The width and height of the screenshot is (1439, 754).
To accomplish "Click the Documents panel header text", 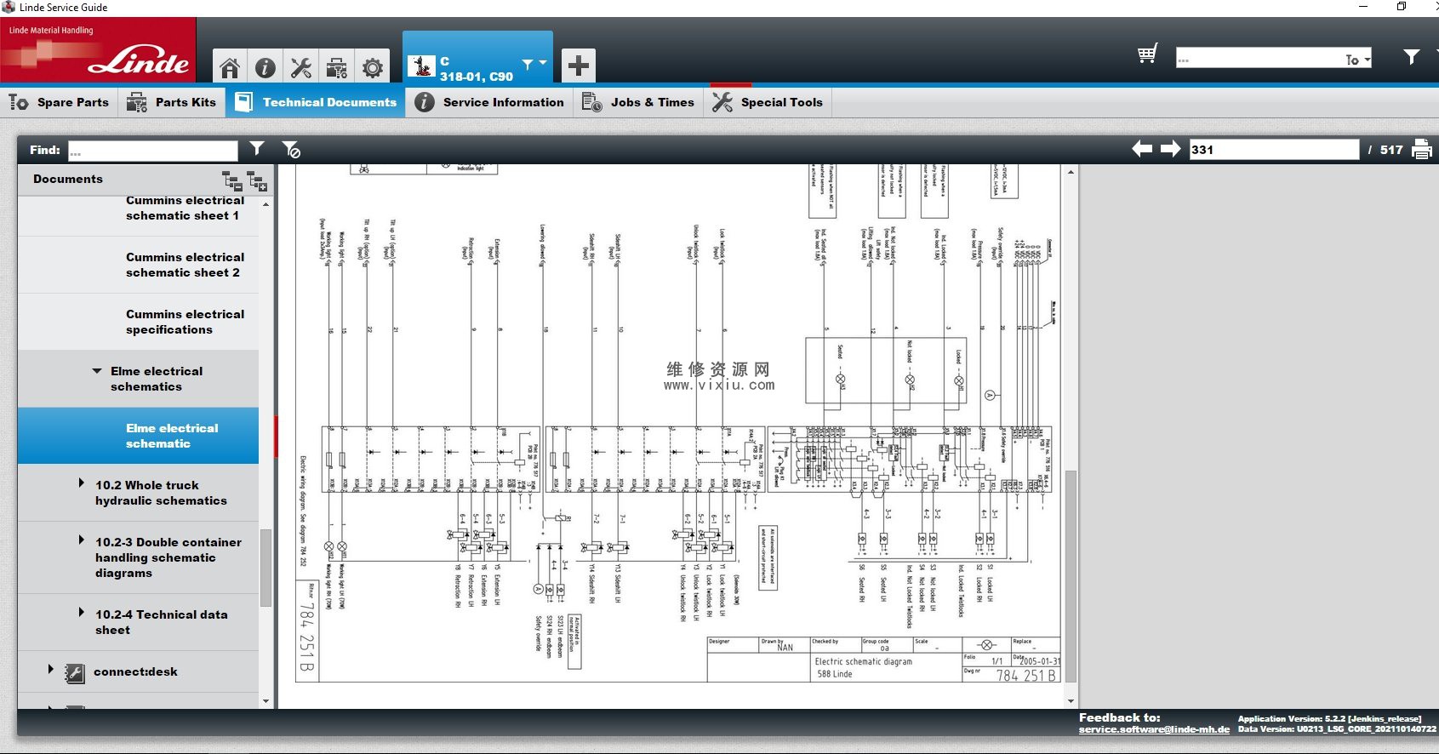I will tap(68, 179).
